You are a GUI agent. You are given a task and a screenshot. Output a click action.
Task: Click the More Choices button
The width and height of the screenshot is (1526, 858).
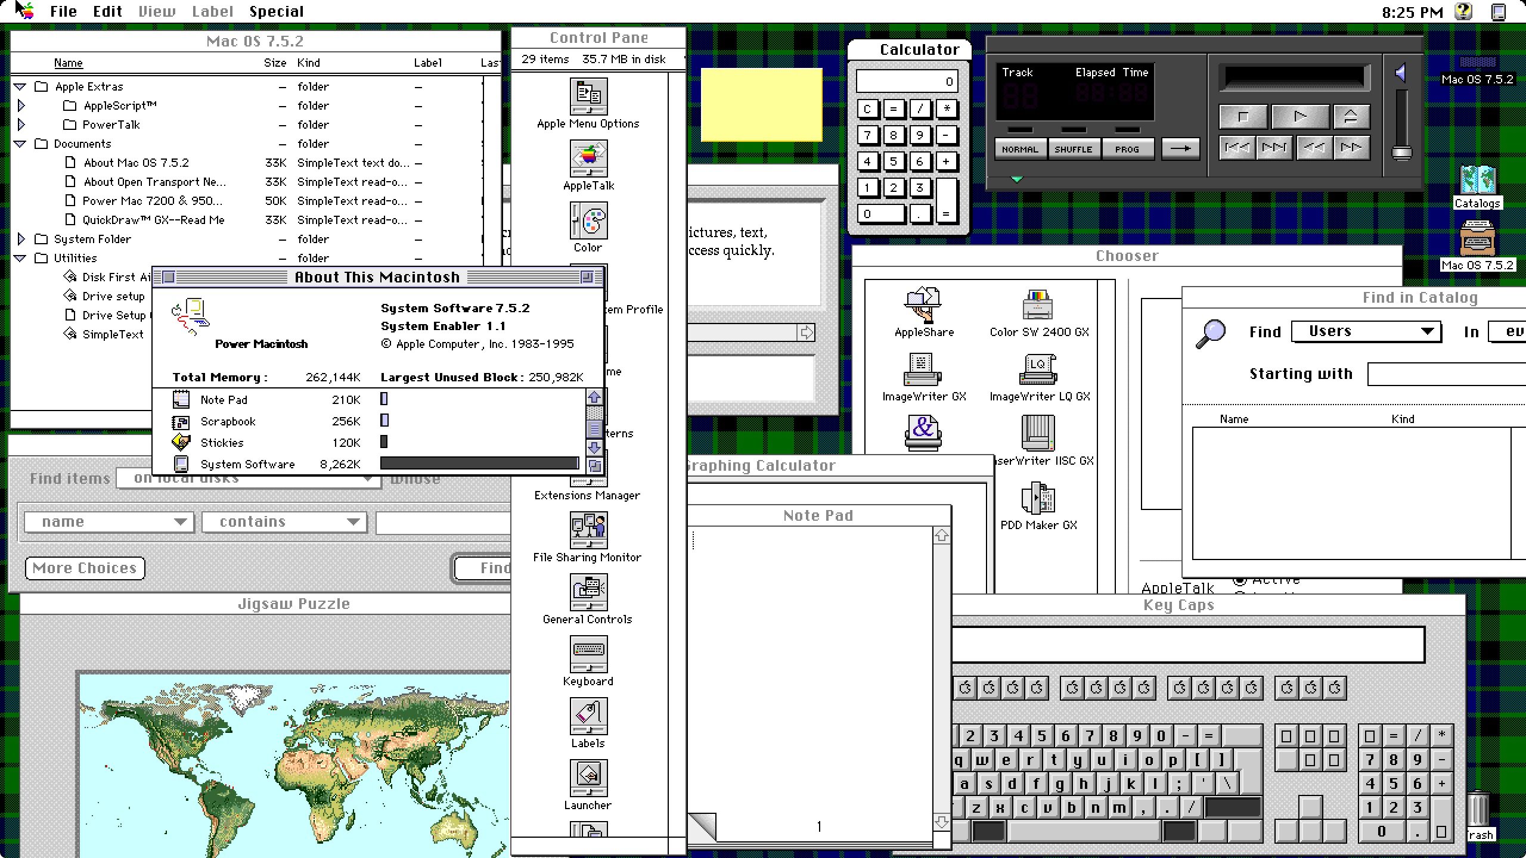tap(85, 568)
